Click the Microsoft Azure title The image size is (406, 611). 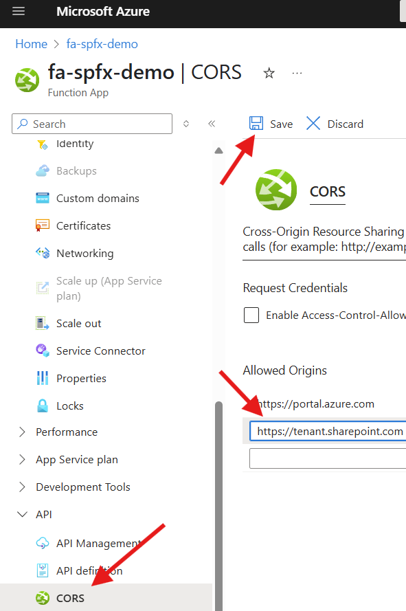coord(103,11)
